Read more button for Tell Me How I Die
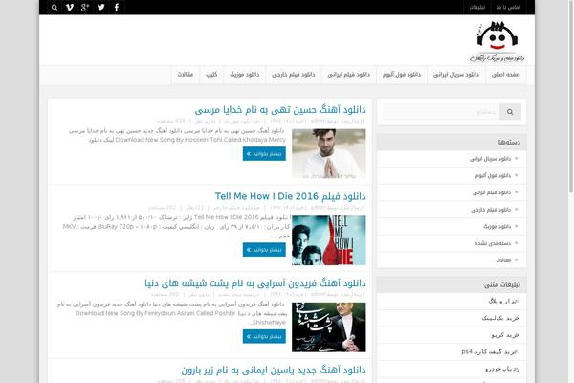Image resolution: width=574 pixels, height=383 pixels. 264,250
